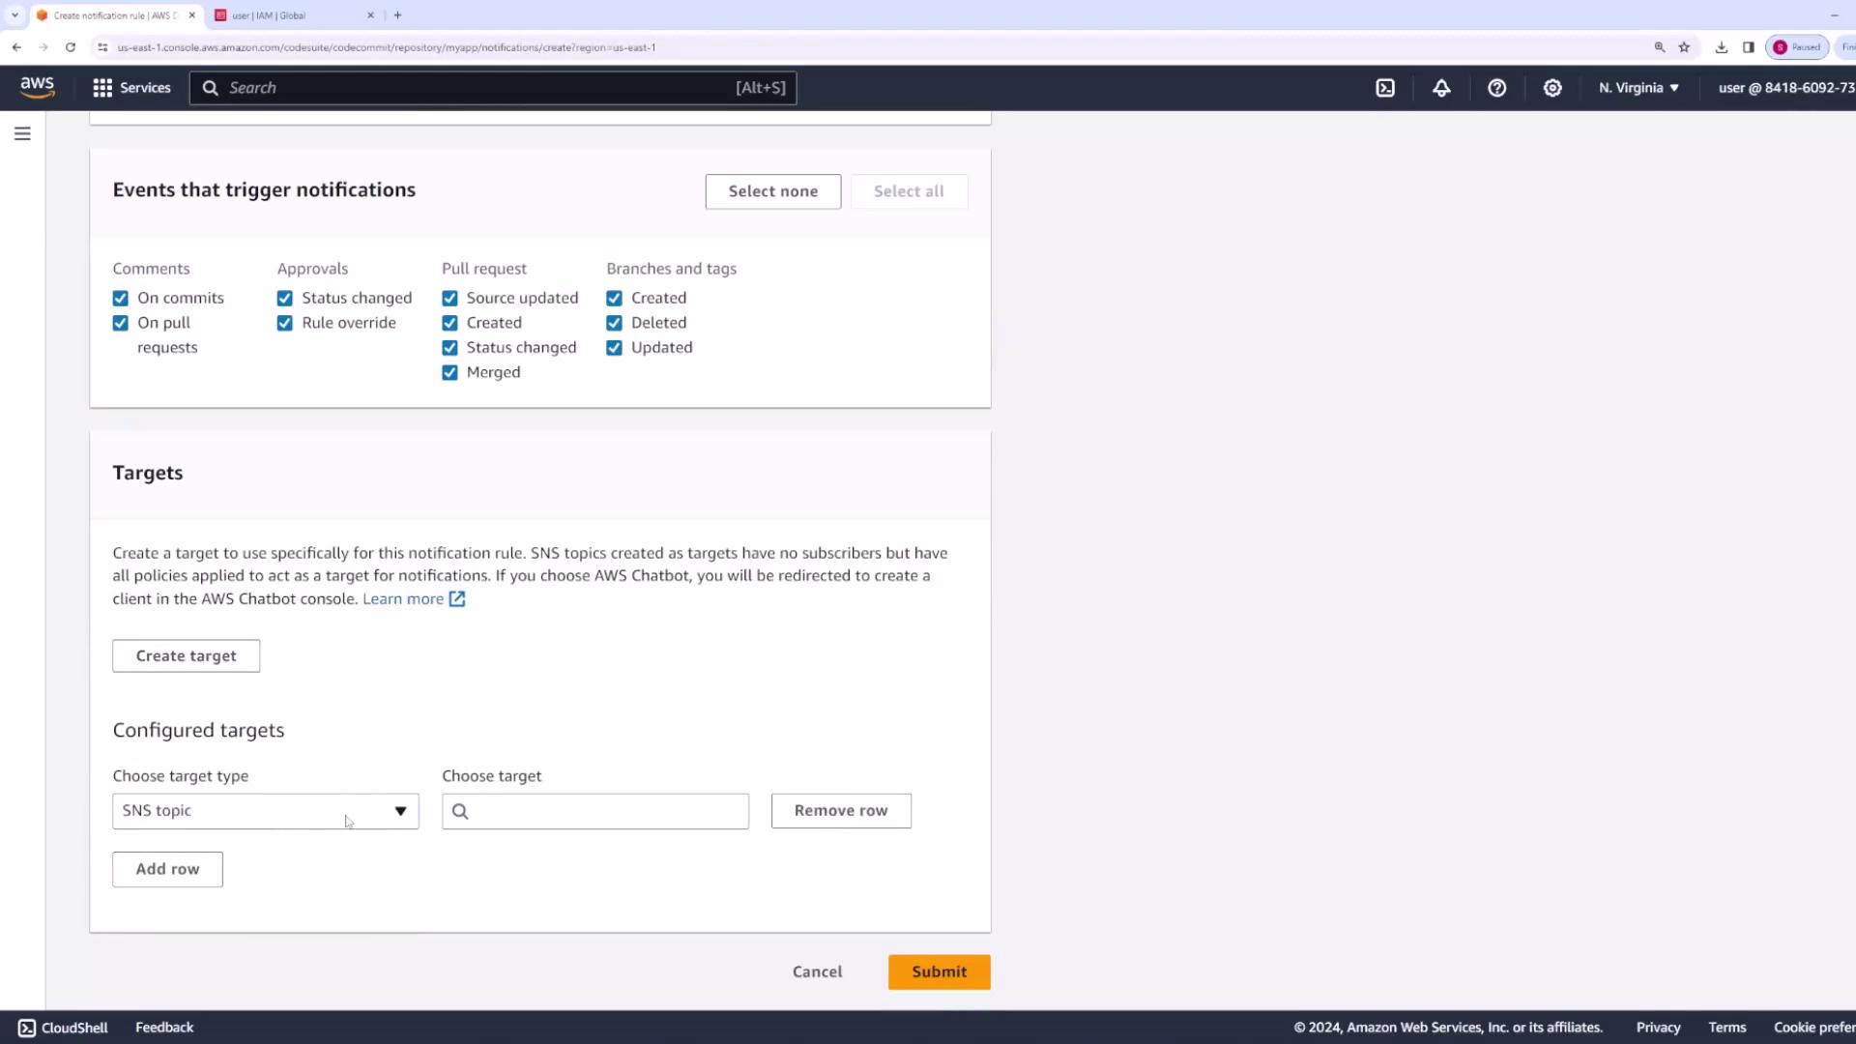Disable Branches and tags Deleted checkbox
The width and height of the screenshot is (1856, 1044).
[x=614, y=323]
